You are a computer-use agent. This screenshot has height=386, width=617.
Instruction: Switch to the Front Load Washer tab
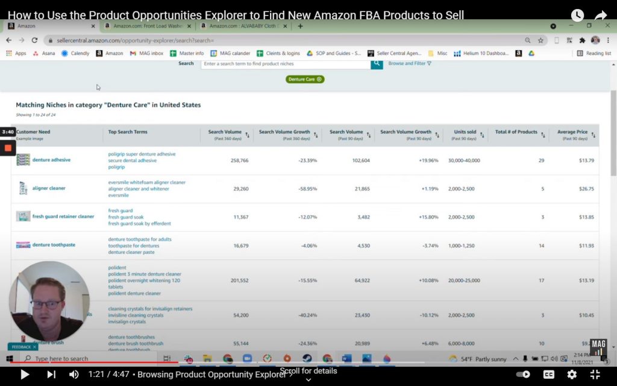[147, 26]
